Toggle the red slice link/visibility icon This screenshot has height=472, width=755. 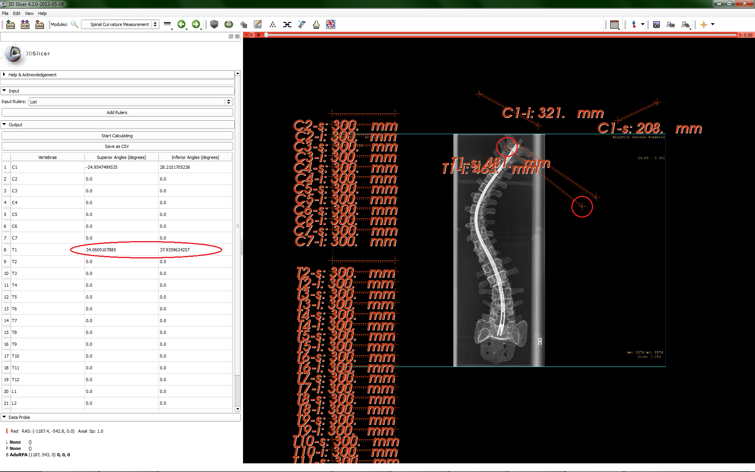[x=258, y=35]
